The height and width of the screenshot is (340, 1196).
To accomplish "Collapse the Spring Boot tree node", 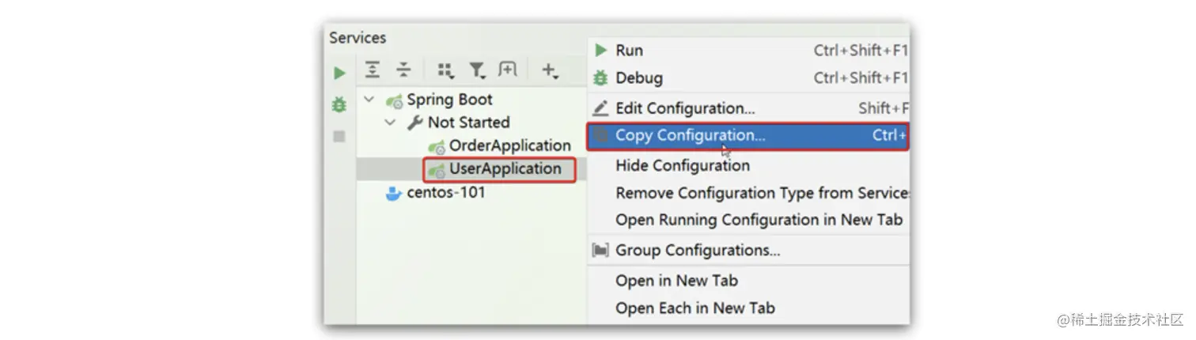I will click(369, 100).
